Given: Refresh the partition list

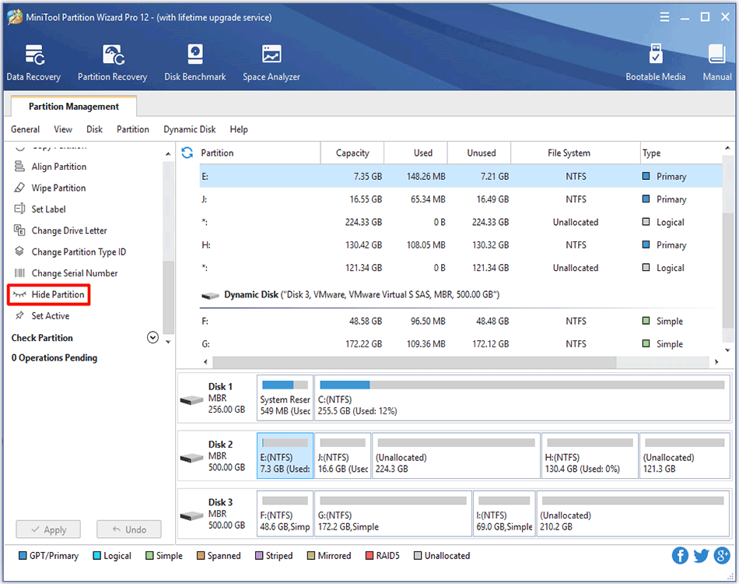Looking at the screenshot, I should point(187,153).
